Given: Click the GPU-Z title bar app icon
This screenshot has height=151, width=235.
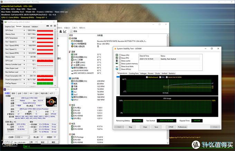Looking at the screenshot, I should click(x=6, y=22).
